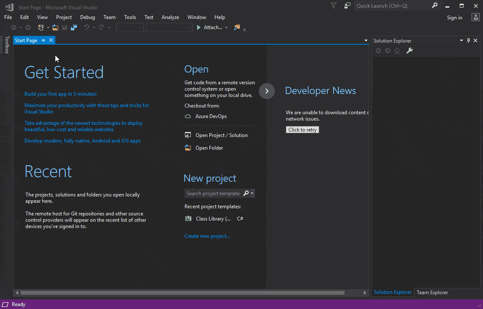The image size is (483, 309).
Task: Click the Save single-disk toolbar icon
Action: coord(64,27)
